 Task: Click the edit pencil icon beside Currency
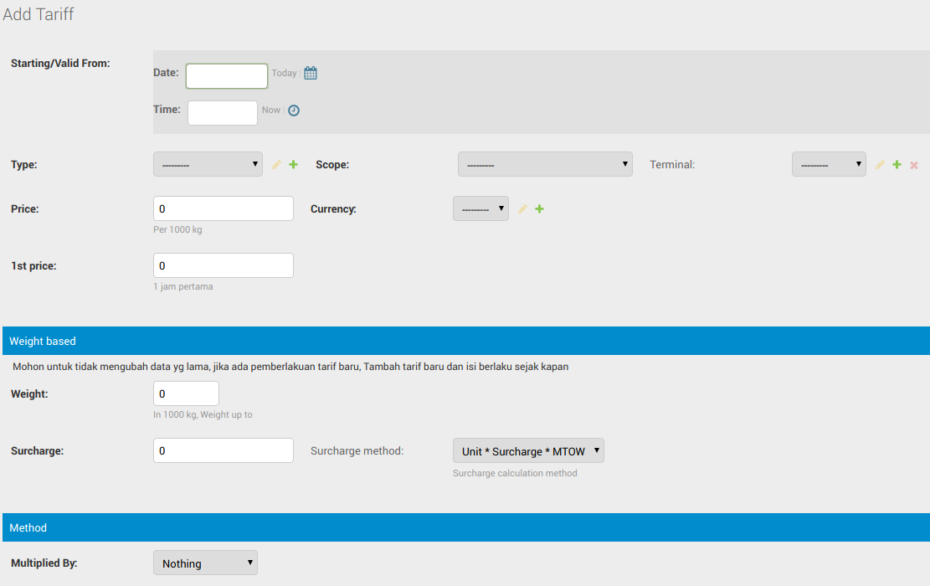(522, 209)
